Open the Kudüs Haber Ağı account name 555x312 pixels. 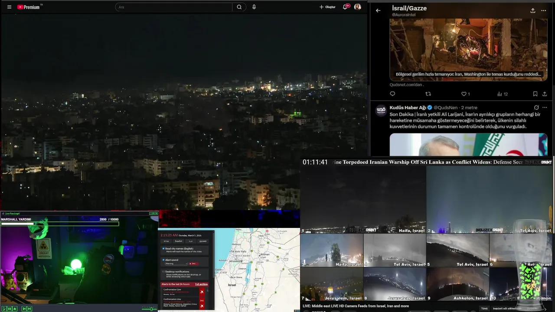[408, 107]
